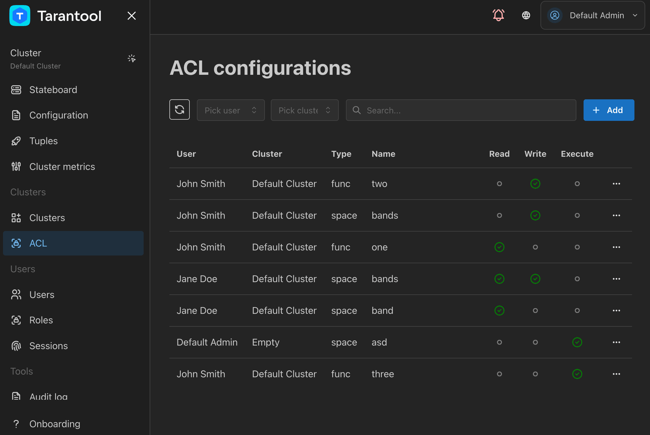Screen dimensions: 650x435
Task: Open row actions for space asd
Action: point(616,342)
